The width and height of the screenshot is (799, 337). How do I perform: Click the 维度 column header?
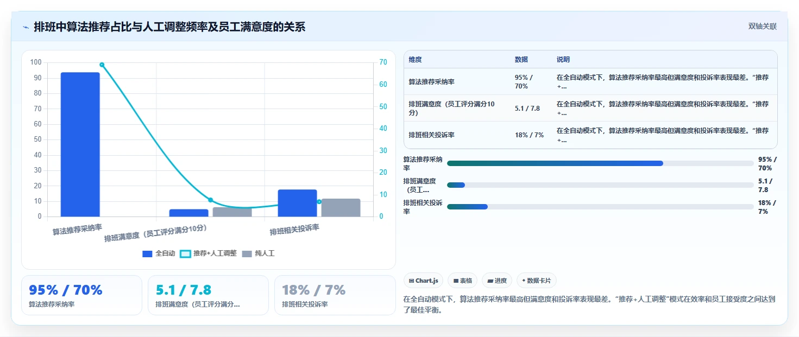tap(416, 60)
